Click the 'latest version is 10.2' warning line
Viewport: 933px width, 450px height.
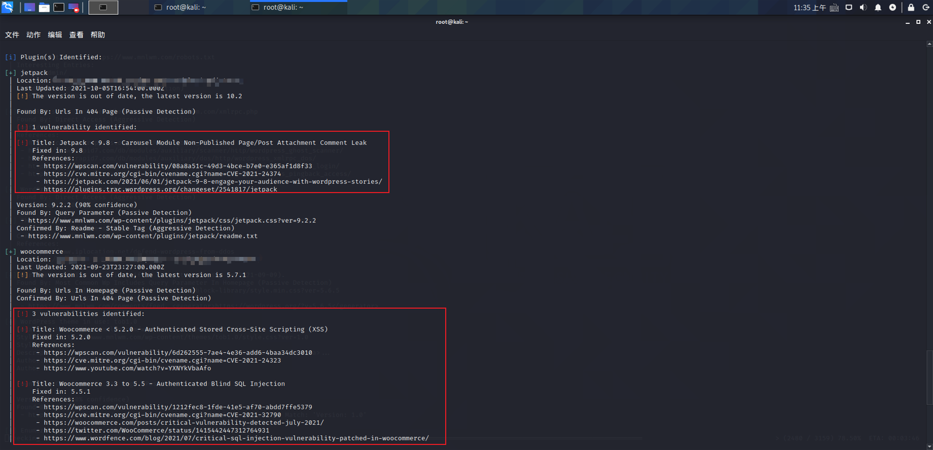129,96
